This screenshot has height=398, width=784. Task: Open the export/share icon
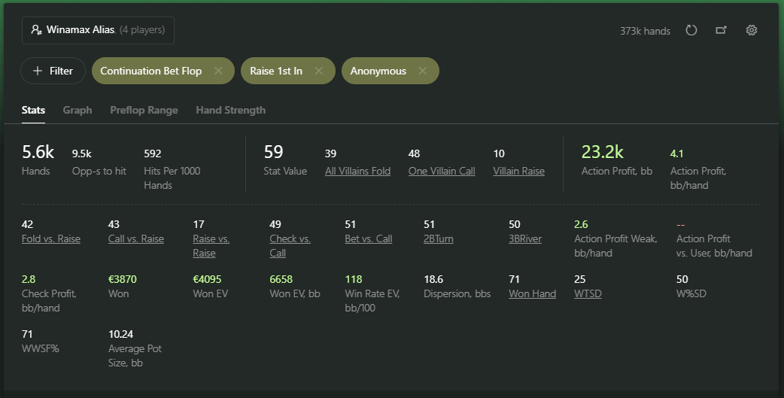click(x=721, y=31)
